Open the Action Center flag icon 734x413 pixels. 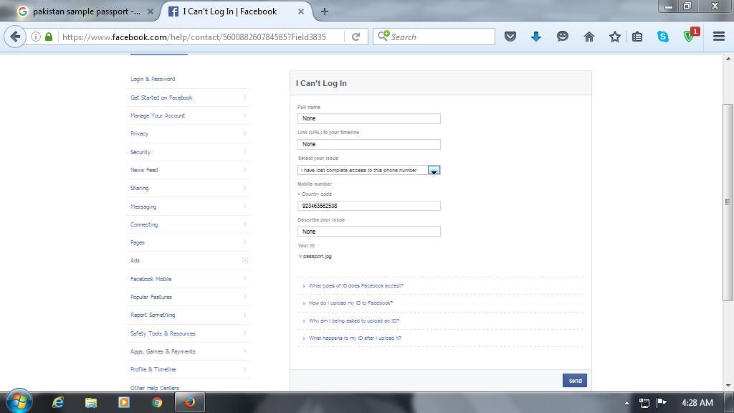coord(662,402)
